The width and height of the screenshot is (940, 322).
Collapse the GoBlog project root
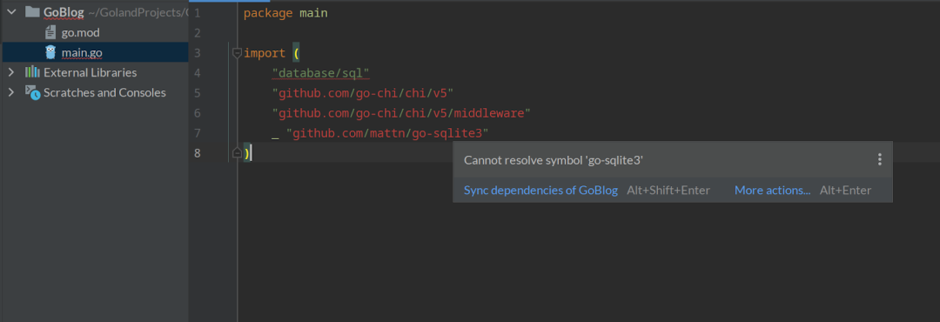[11, 12]
